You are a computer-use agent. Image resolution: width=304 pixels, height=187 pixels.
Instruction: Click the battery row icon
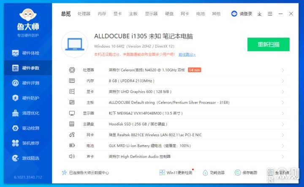[72, 146]
